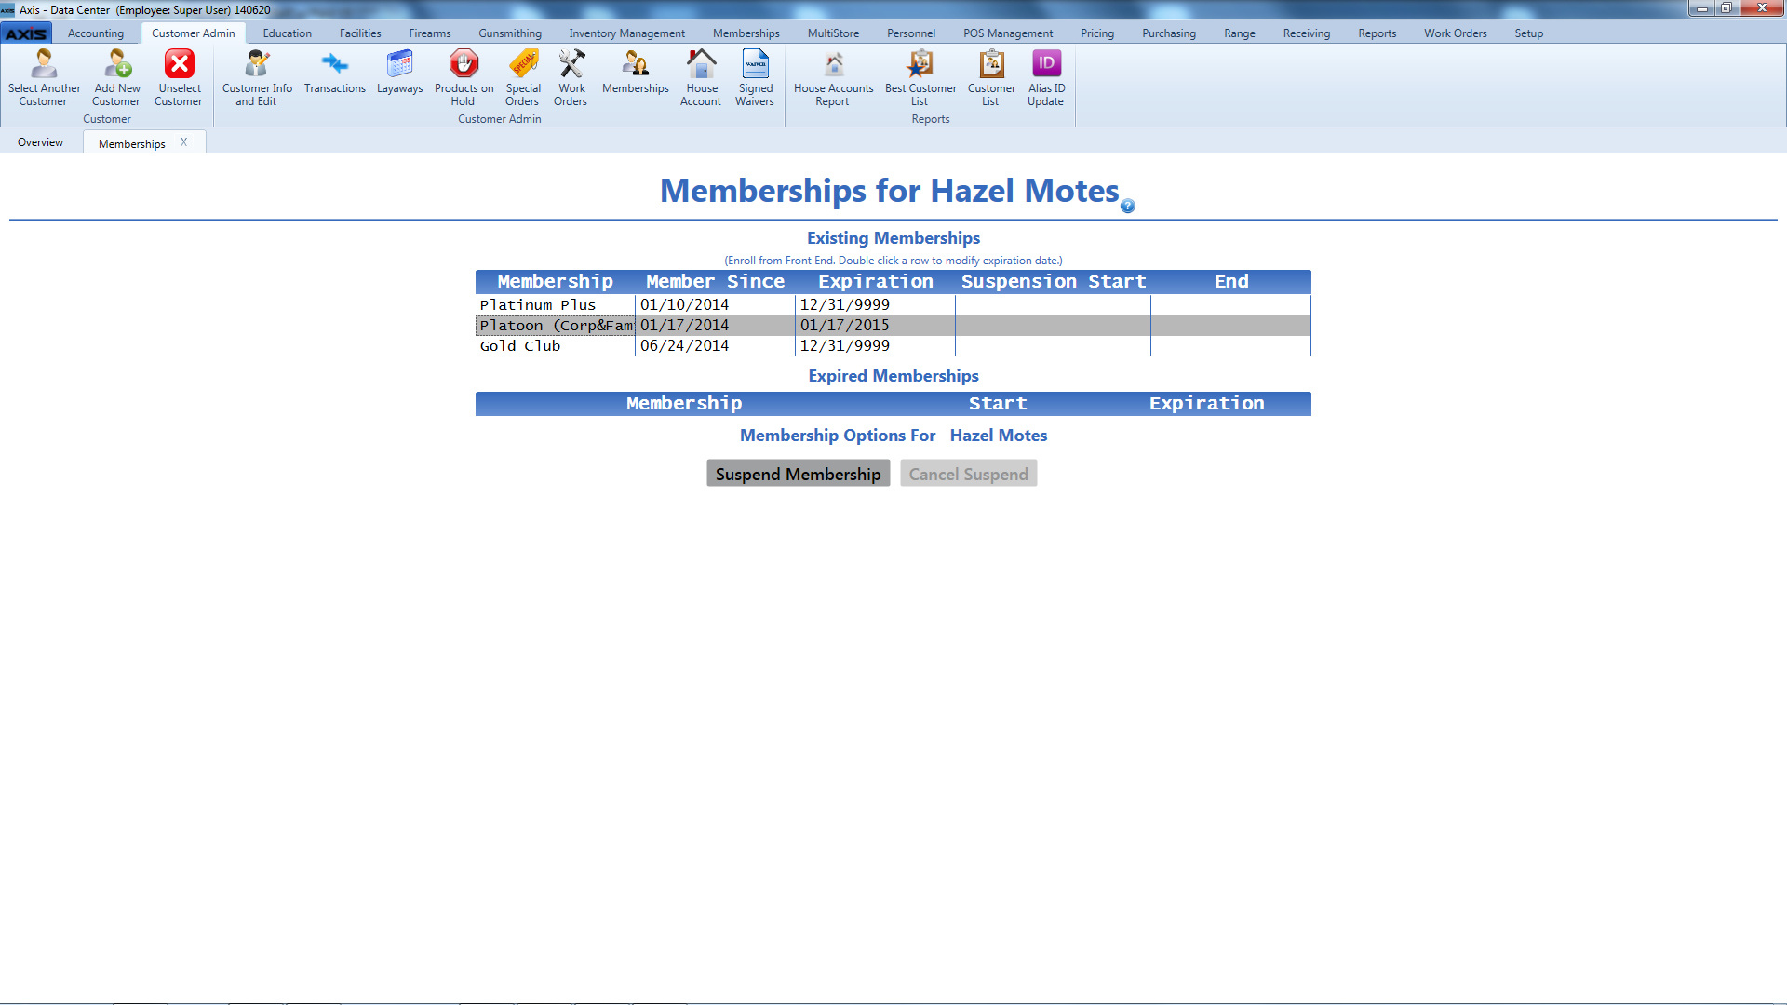1787x1005 pixels.
Task: Select the Gold Club membership row
Action: 893,346
